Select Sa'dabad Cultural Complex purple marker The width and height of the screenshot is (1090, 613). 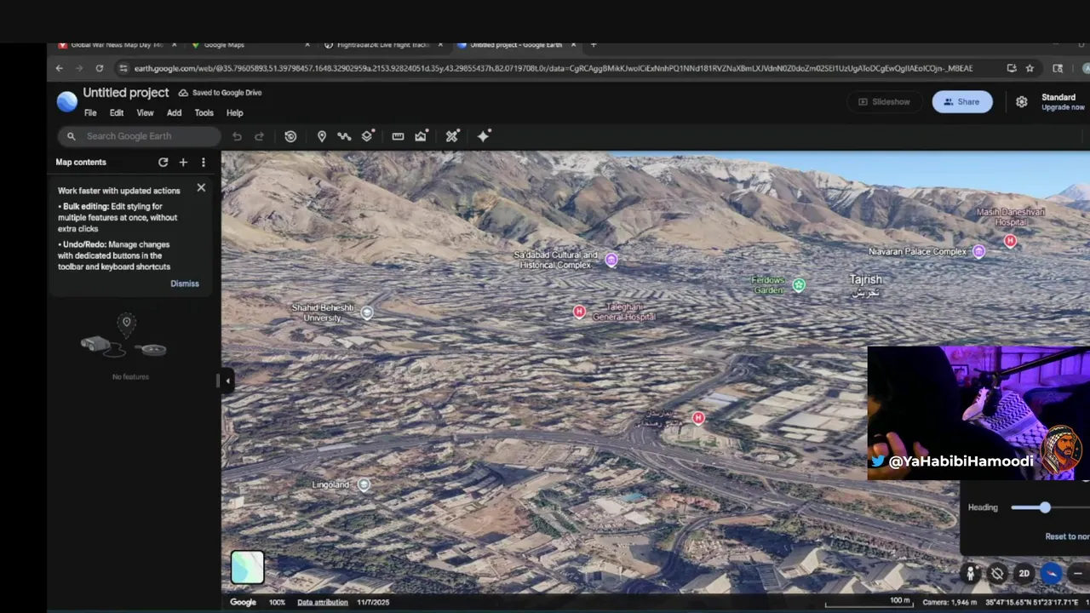(x=611, y=260)
